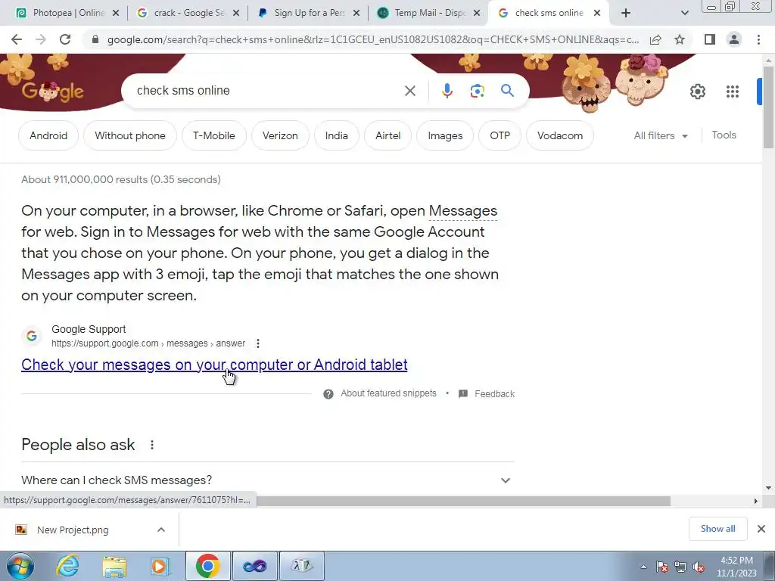This screenshot has width=775, height=581.
Task: Switch to the Temp Mail tab
Action: 429,14
